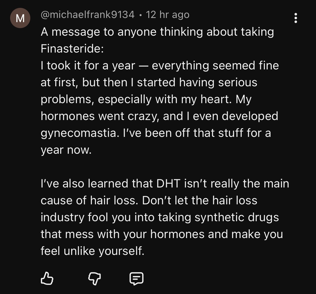The width and height of the screenshot is (316, 294).
Task: Click the line "problems, especially with my heart"
Action: (x=146, y=99)
